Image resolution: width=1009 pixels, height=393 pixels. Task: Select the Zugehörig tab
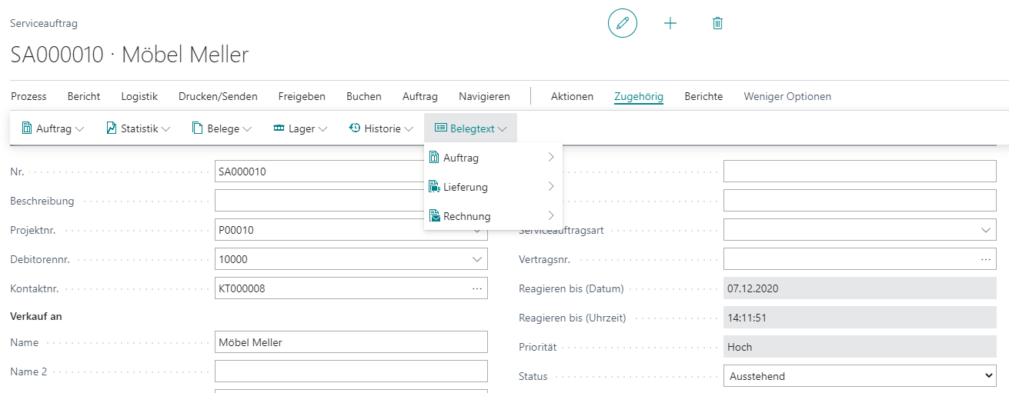639,96
